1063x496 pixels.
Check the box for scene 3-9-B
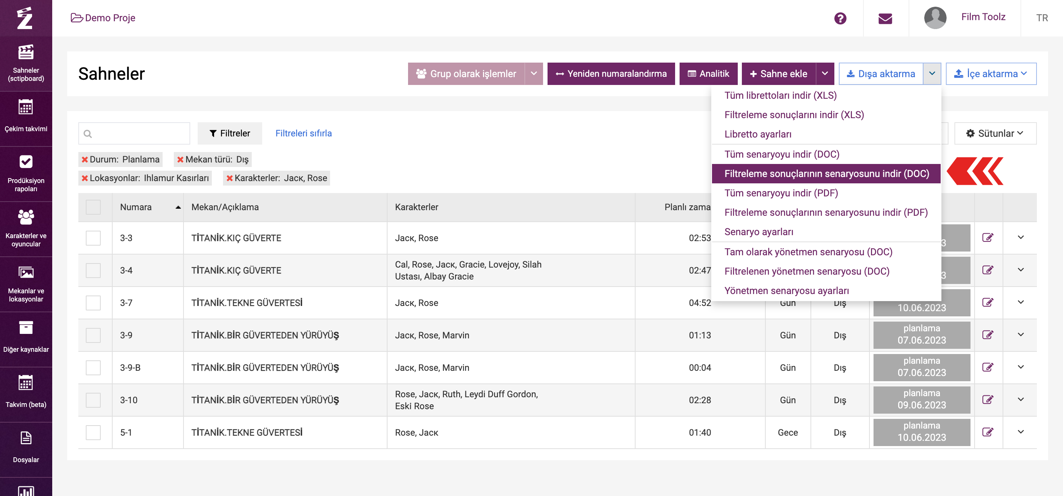click(x=93, y=367)
